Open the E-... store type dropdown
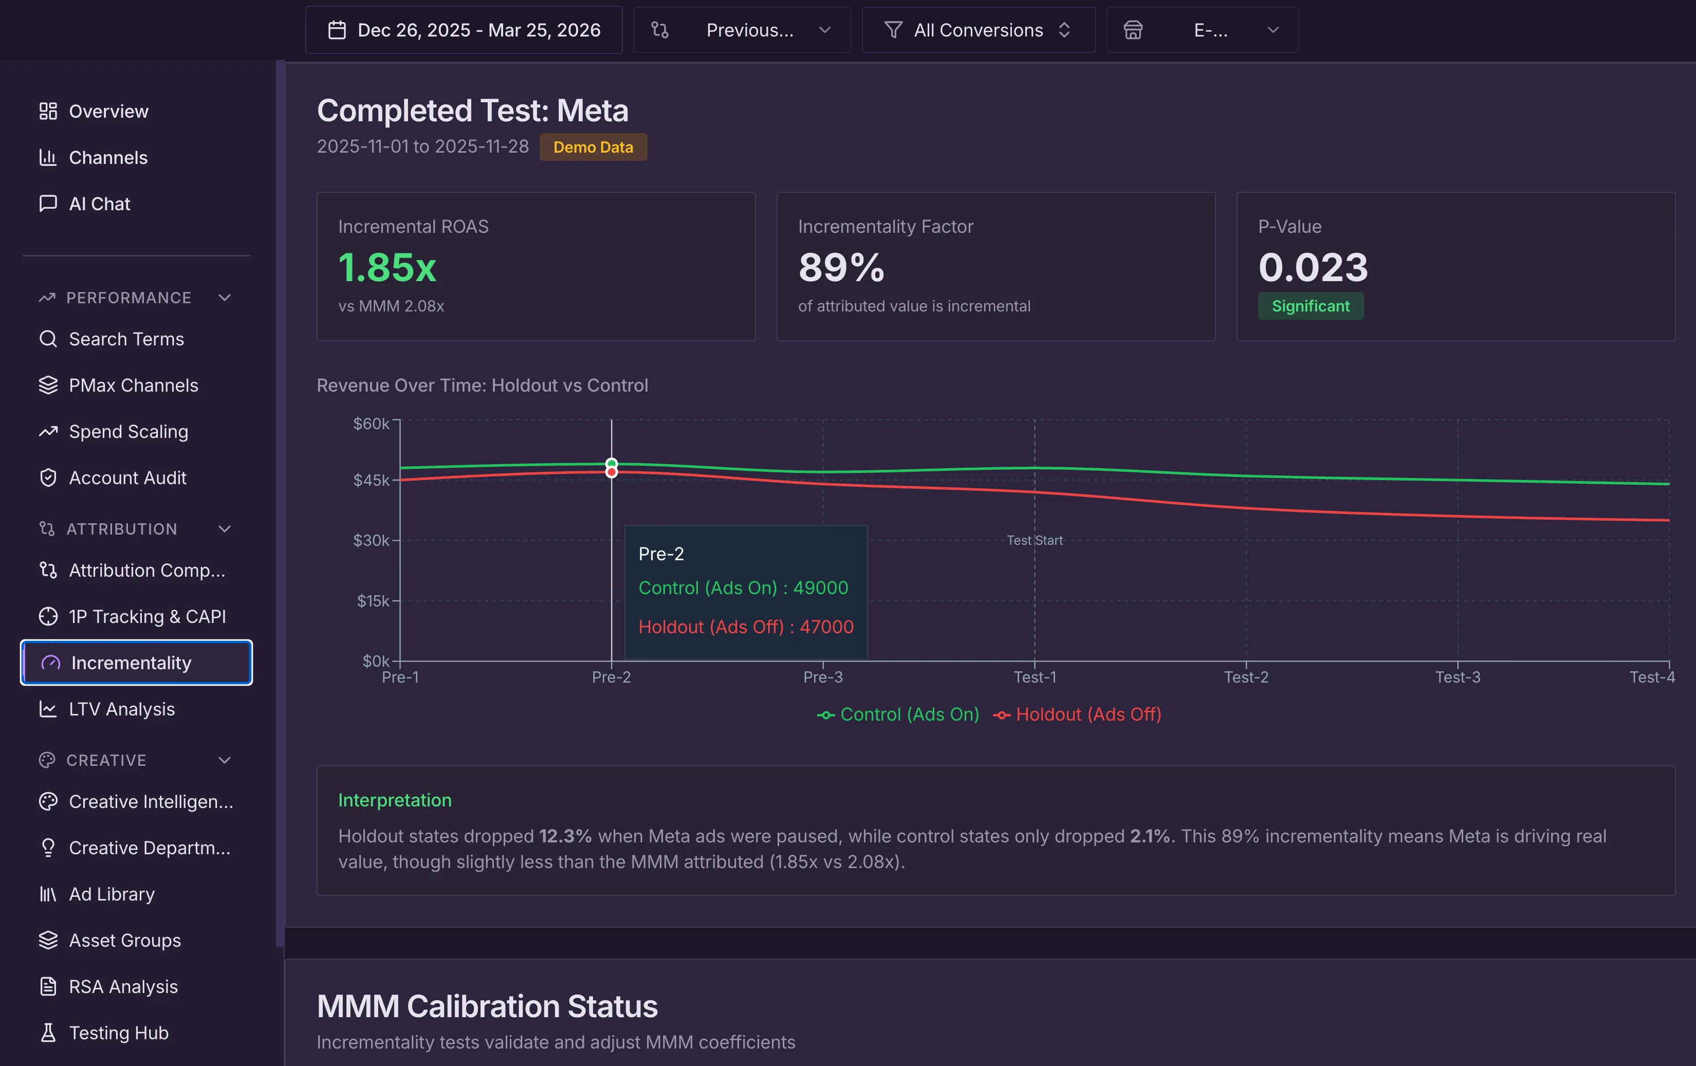The height and width of the screenshot is (1066, 1696). (x=1202, y=30)
